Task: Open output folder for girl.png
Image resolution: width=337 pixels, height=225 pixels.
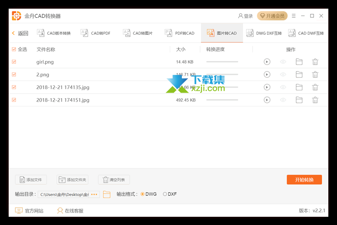Action: pyautogui.click(x=299, y=62)
